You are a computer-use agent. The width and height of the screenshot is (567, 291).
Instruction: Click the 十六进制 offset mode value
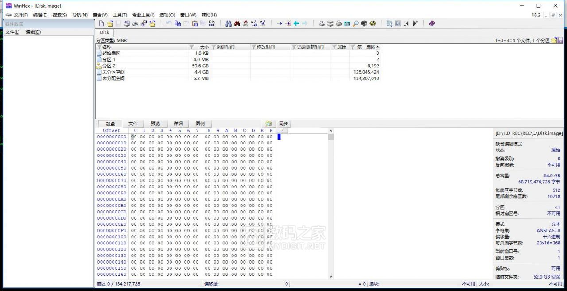coord(551,237)
